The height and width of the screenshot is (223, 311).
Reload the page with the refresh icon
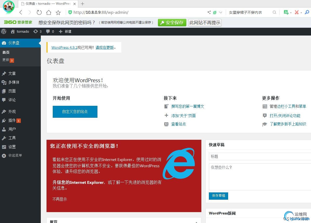point(39,12)
